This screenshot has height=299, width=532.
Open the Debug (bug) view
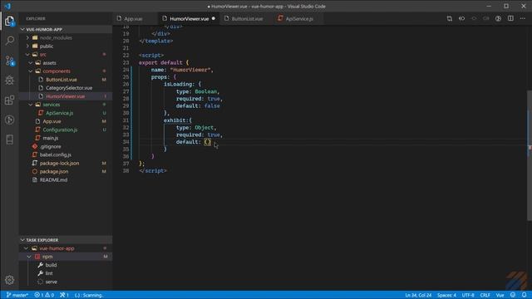point(9,81)
